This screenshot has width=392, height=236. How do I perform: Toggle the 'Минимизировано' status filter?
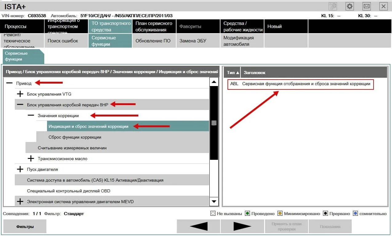pyautogui.click(x=280, y=214)
